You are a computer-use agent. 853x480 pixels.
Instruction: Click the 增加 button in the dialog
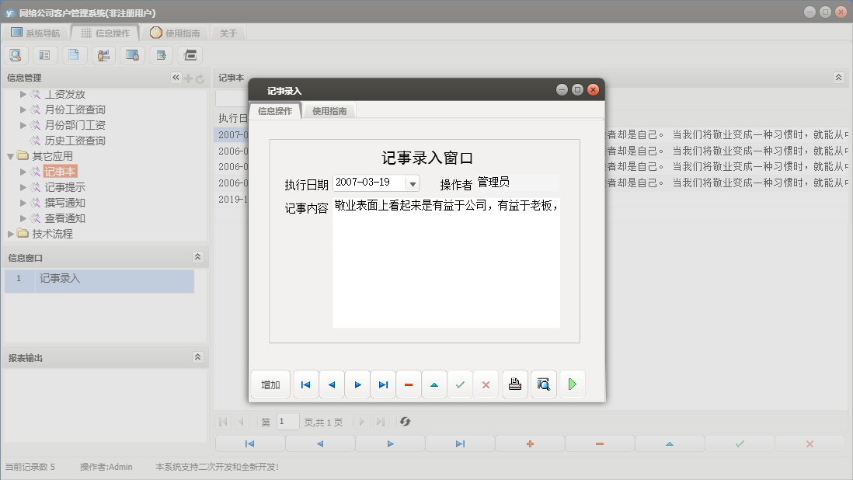(x=270, y=384)
